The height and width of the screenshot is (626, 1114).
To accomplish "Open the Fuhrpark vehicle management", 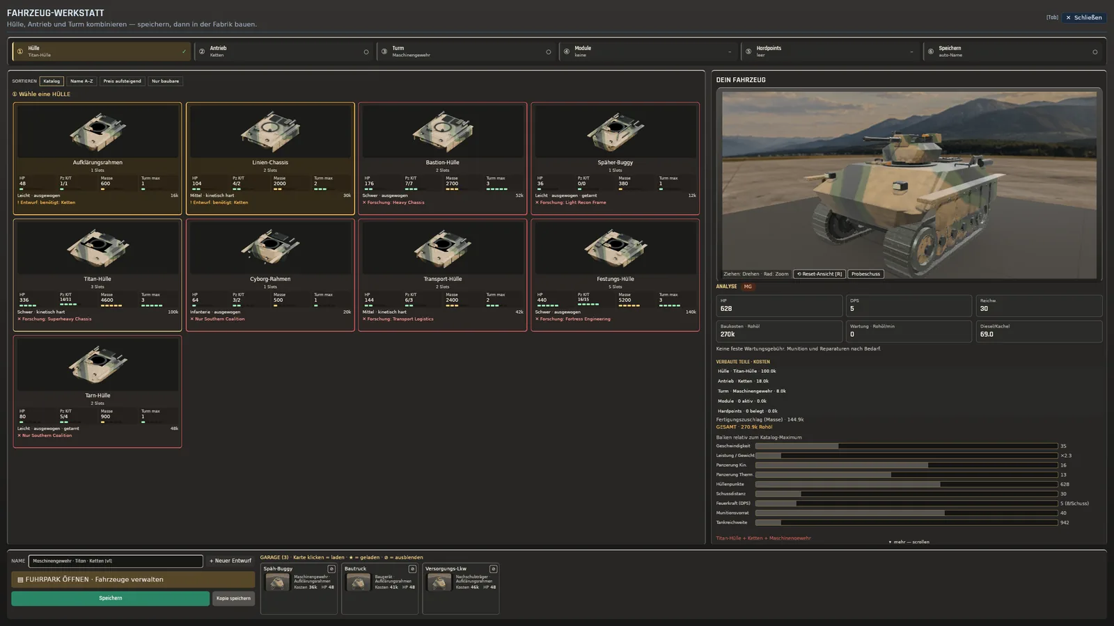I will [133, 579].
